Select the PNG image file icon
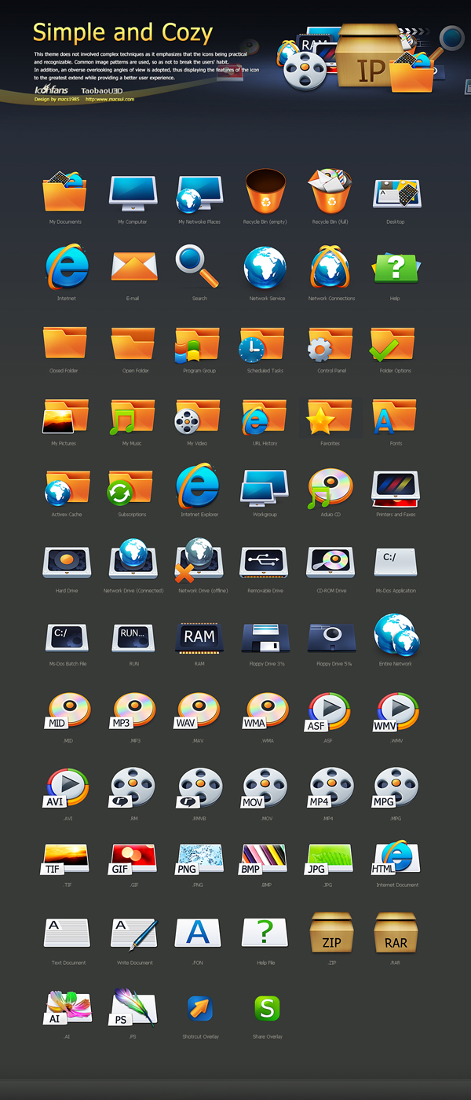This screenshot has height=1100, width=471. point(198,860)
